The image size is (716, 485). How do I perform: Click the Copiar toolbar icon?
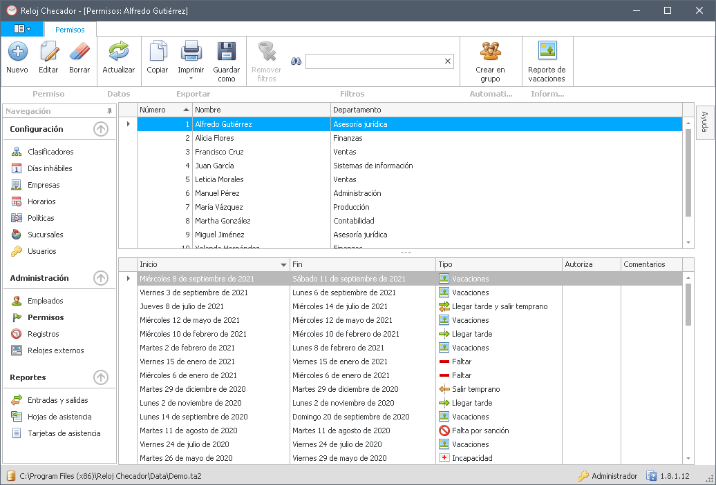[x=158, y=52]
